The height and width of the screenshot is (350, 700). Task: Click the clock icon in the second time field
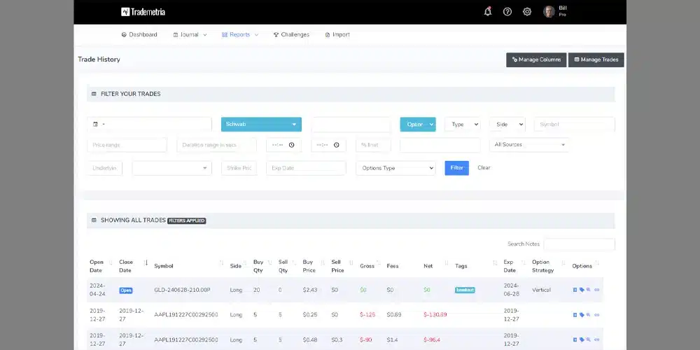(x=337, y=145)
